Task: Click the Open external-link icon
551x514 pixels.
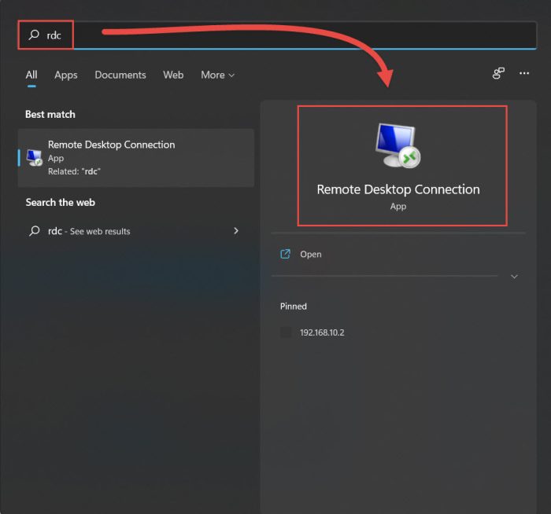Action: [285, 254]
